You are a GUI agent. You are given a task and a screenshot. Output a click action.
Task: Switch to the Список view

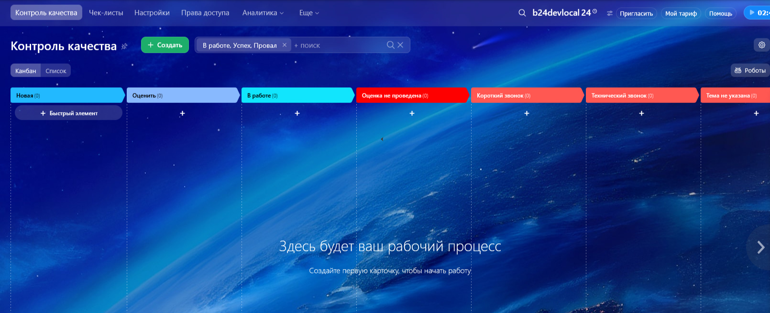point(56,71)
